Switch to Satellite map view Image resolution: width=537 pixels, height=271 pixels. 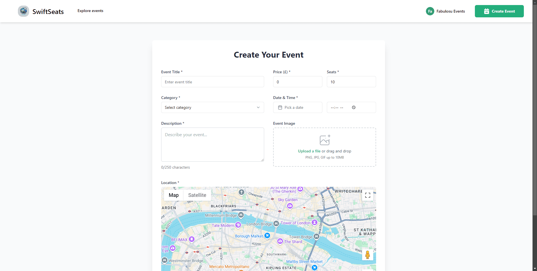[x=197, y=195]
